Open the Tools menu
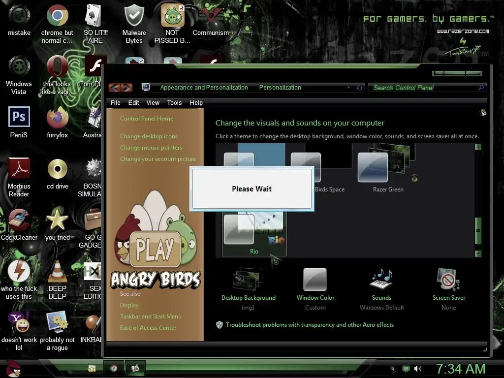Viewport: 504px width, 378px height. coord(174,103)
